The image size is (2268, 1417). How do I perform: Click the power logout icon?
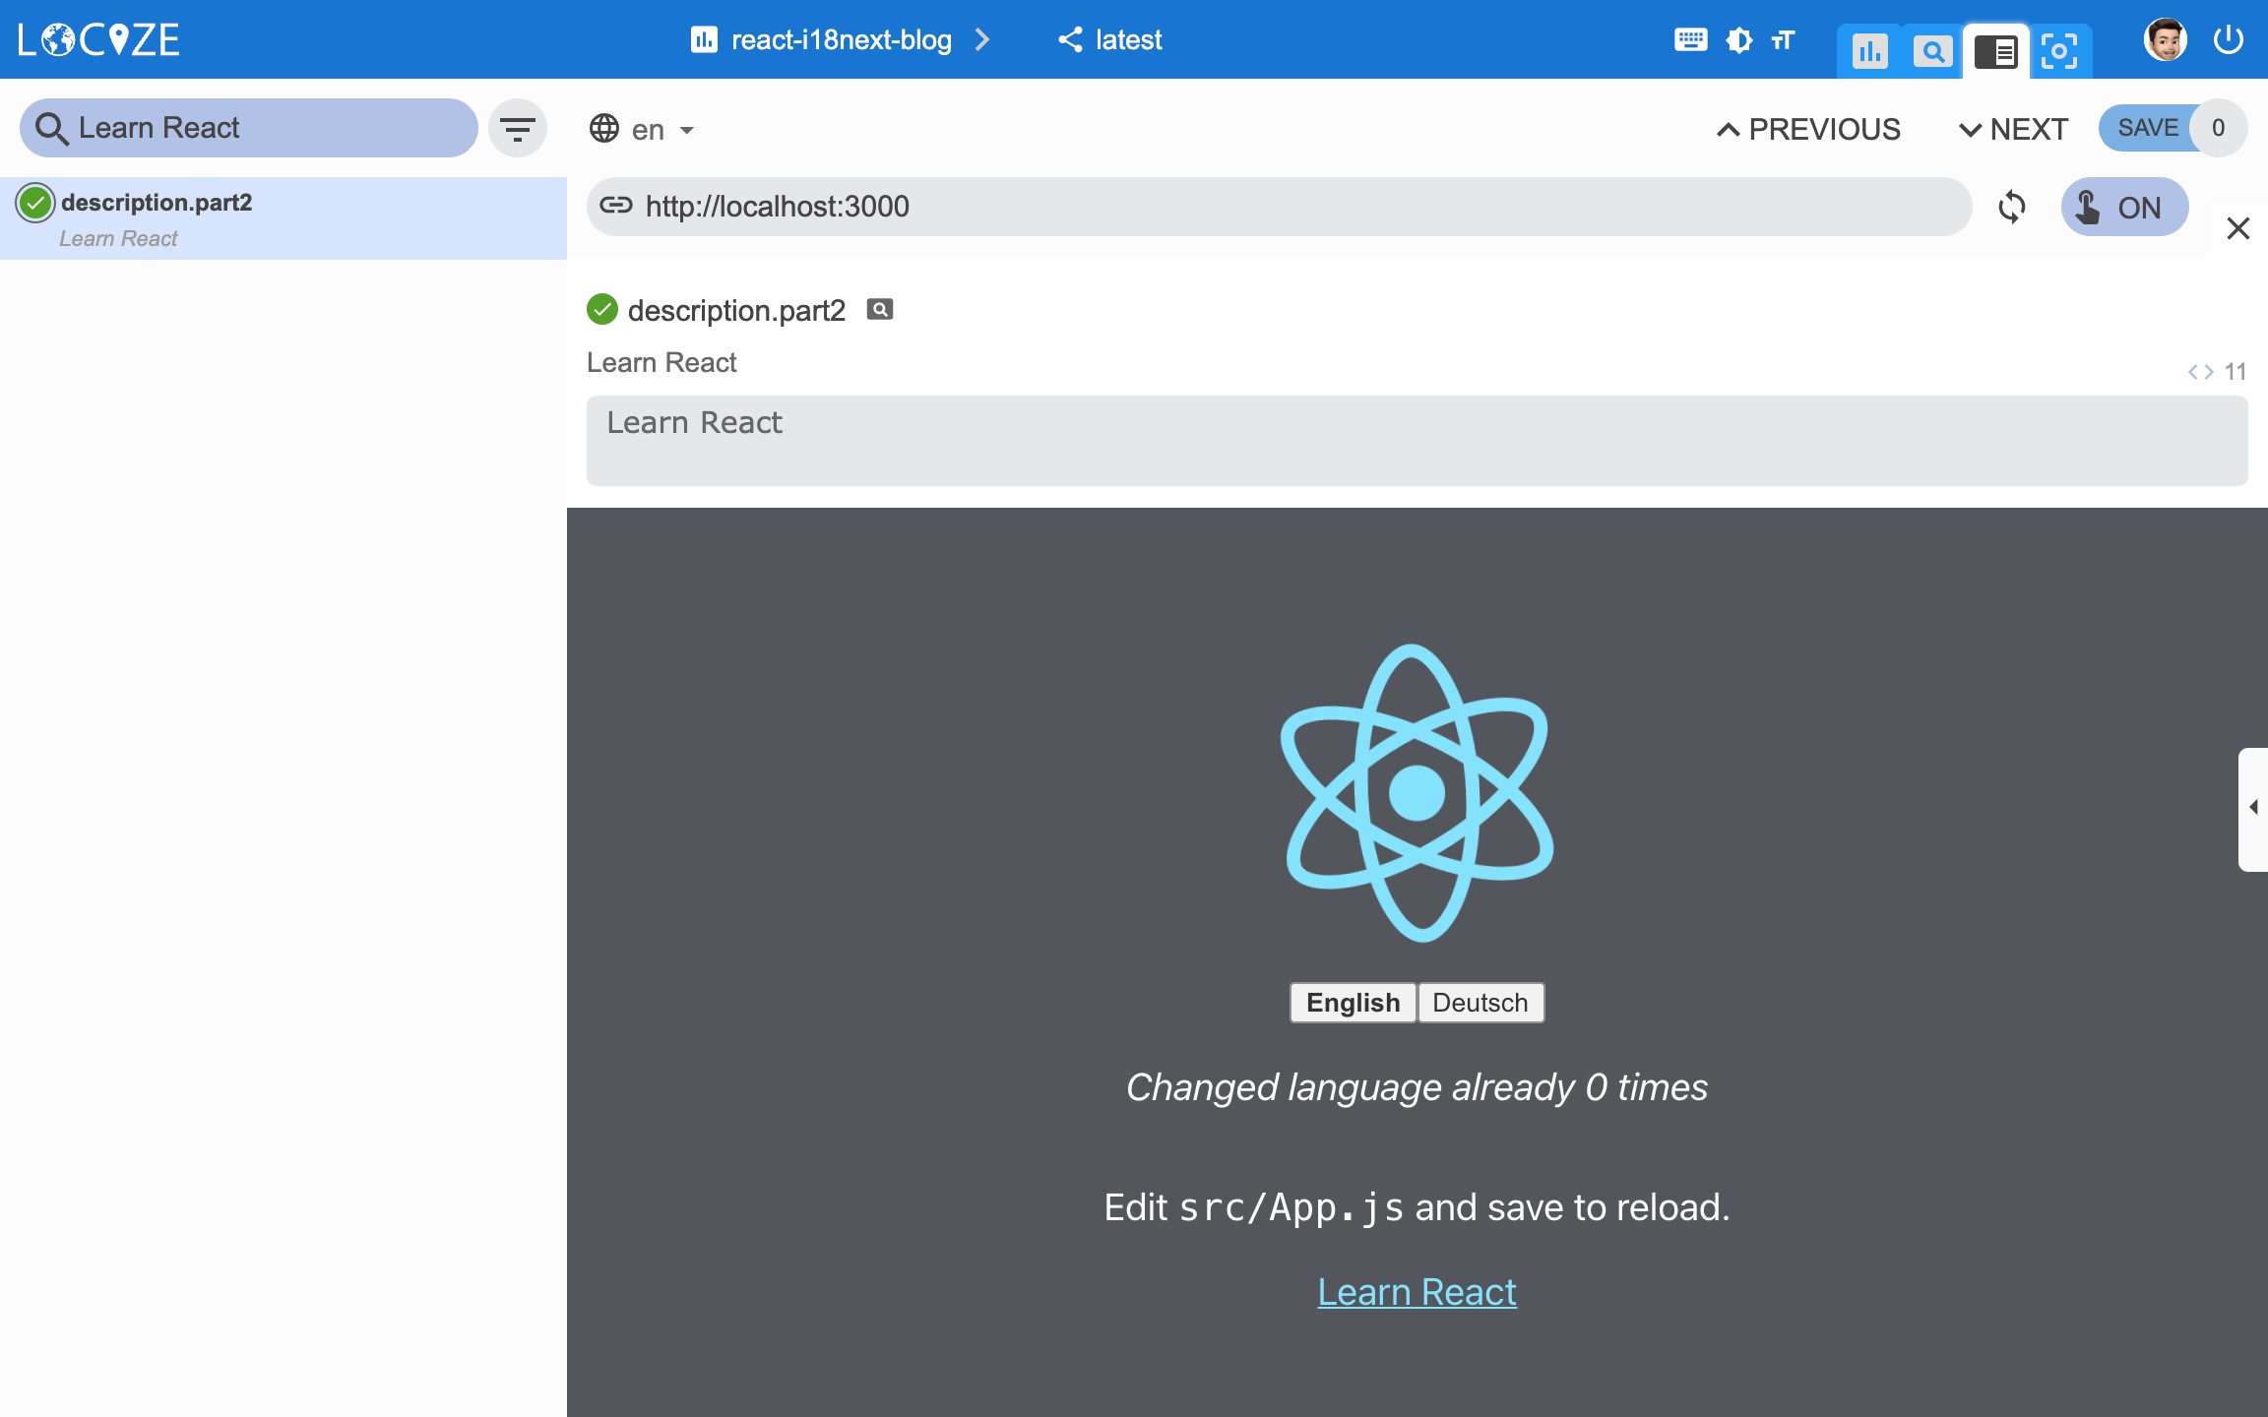(2228, 40)
